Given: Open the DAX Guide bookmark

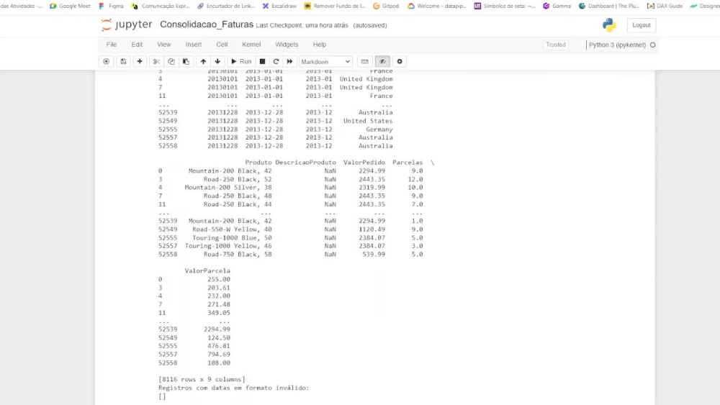Looking at the screenshot, I should [x=665, y=6].
